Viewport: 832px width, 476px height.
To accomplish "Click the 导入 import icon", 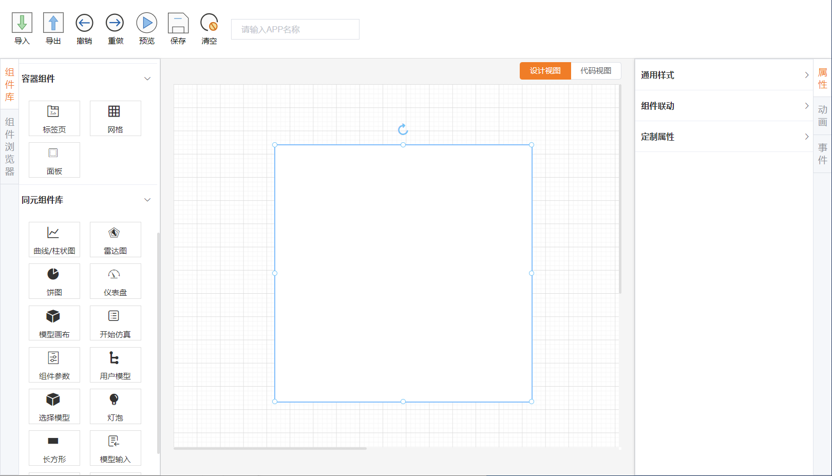I will (x=22, y=23).
